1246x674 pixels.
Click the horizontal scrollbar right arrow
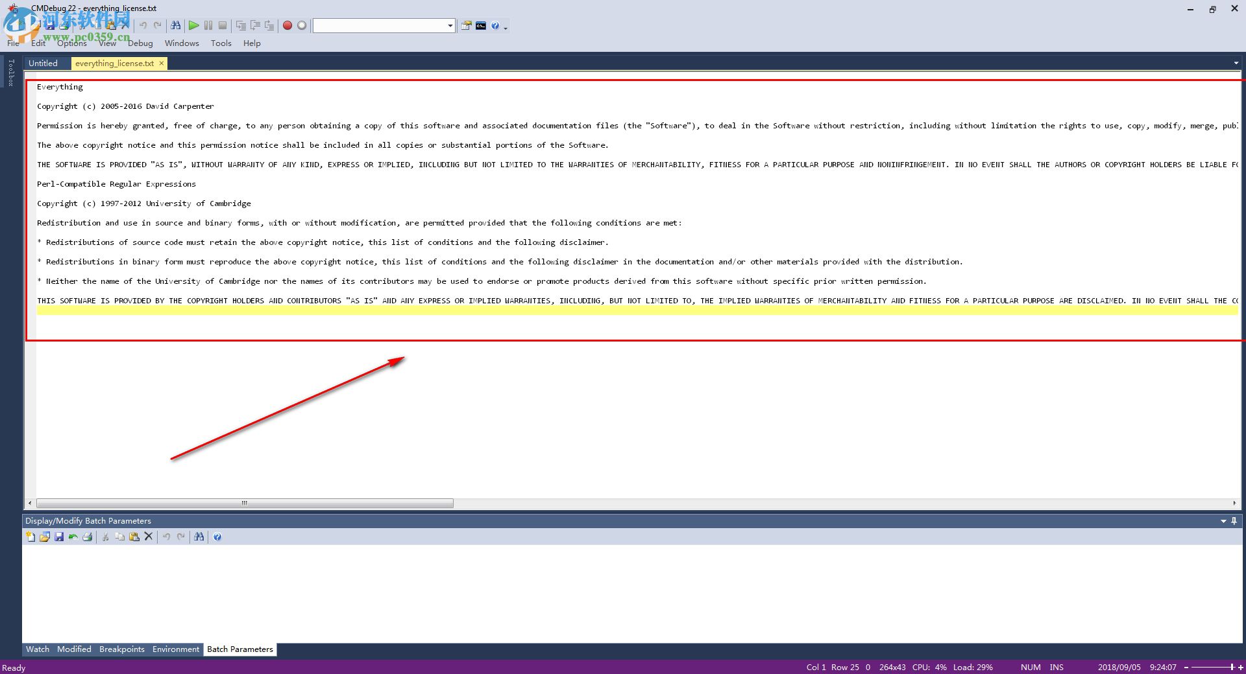pos(1234,503)
